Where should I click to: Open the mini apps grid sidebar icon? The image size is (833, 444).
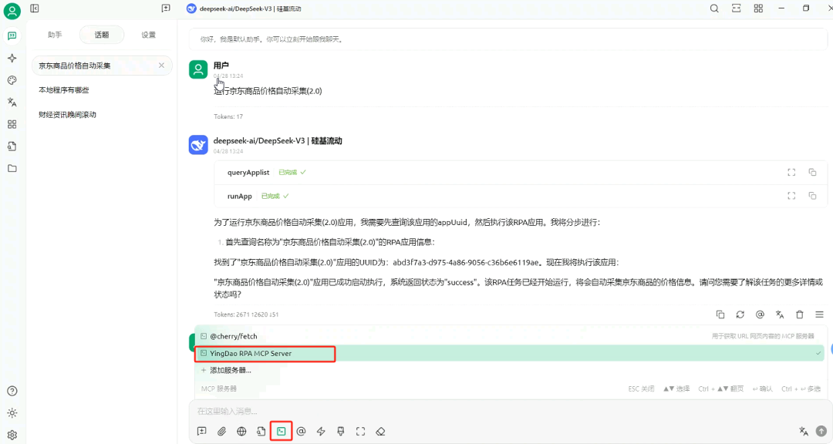coord(12,124)
